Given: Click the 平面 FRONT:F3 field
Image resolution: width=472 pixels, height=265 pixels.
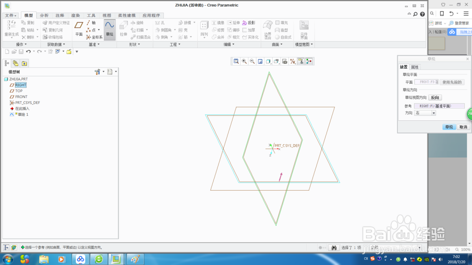Looking at the screenshot, I should click(426, 82).
